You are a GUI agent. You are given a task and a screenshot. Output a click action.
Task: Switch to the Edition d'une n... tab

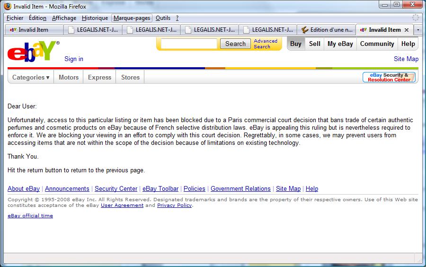tap(327, 30)
